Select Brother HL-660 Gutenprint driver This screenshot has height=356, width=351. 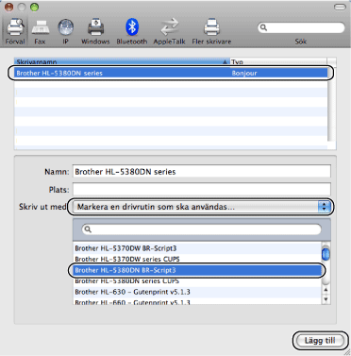197,301
